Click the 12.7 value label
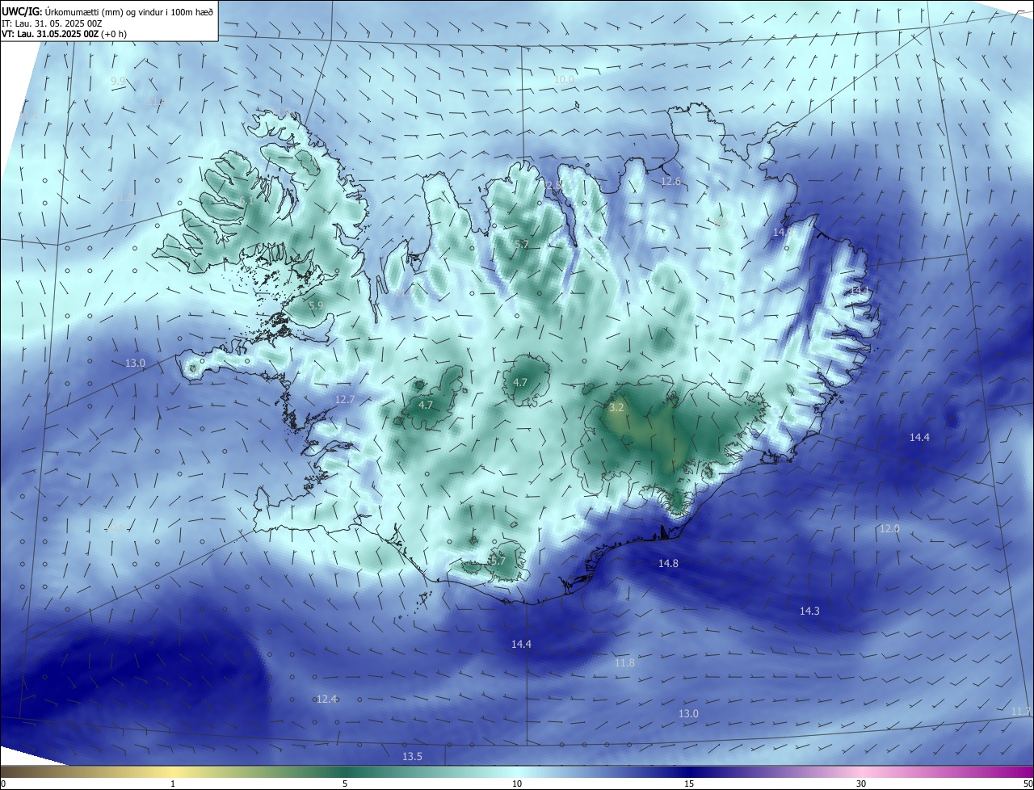The height and width of the screenshot is (790, 1034). [x=345, y=400]
